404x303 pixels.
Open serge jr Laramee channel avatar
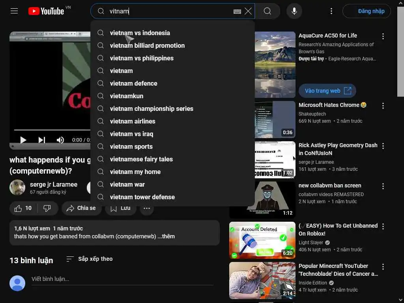pos(17,187)
